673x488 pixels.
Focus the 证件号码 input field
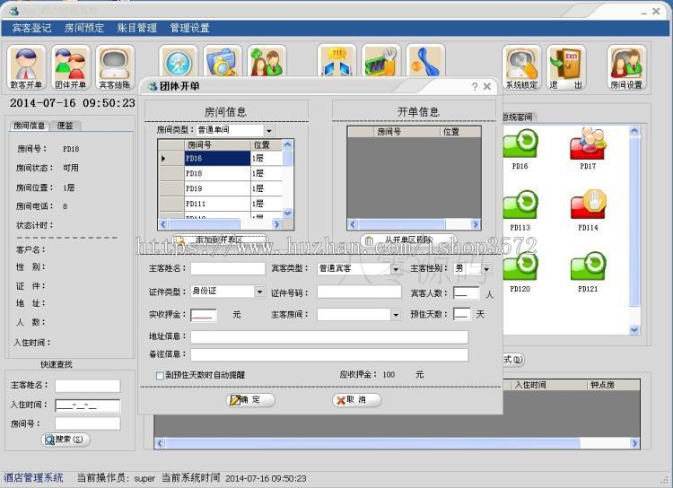pyautogui.click(x=359, y=292)
